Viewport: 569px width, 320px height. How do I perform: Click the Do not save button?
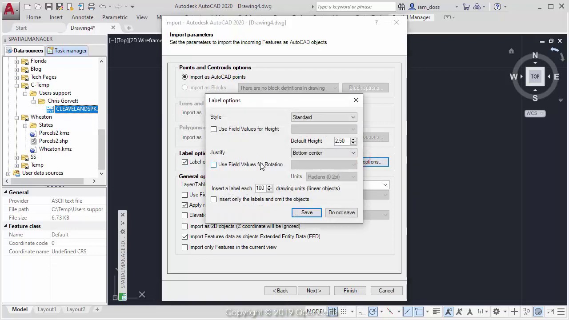click(341, 212)
